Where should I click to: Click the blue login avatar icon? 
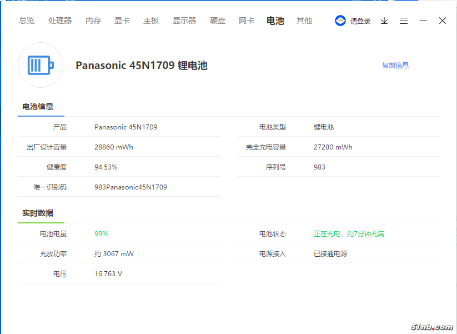click(340, 21)
